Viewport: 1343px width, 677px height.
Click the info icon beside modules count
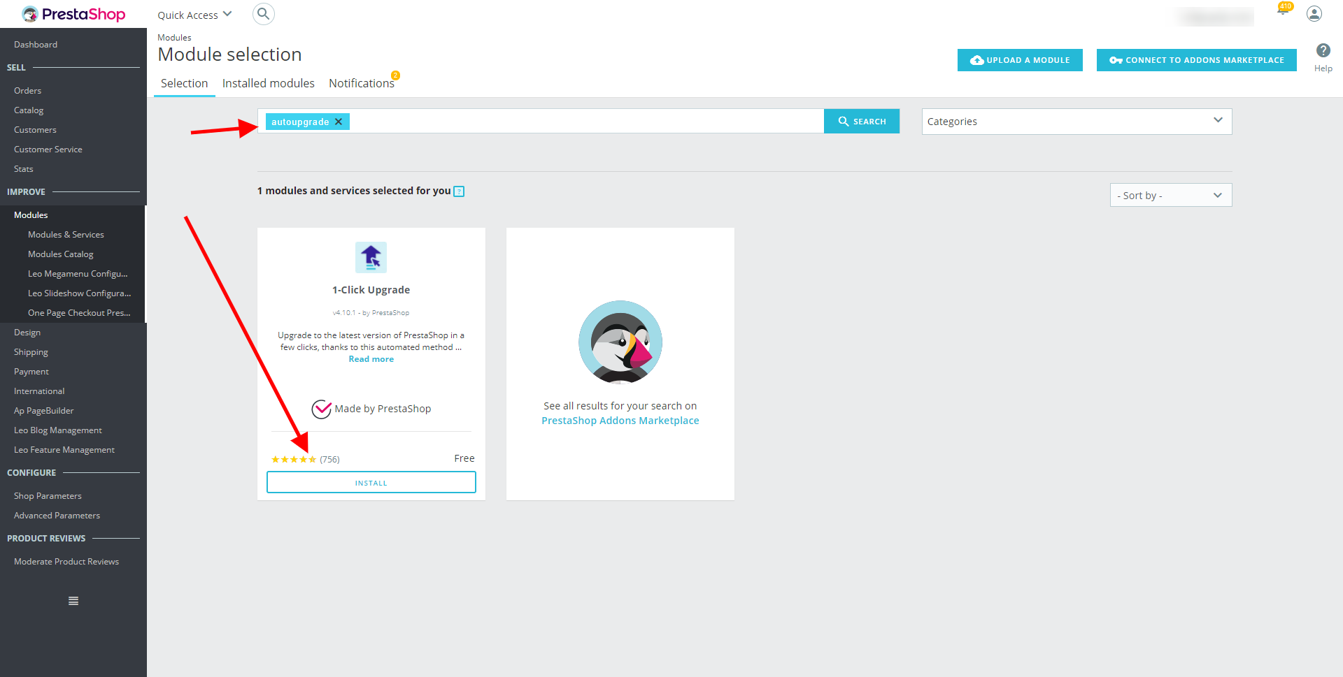click(x=459, y=191)
